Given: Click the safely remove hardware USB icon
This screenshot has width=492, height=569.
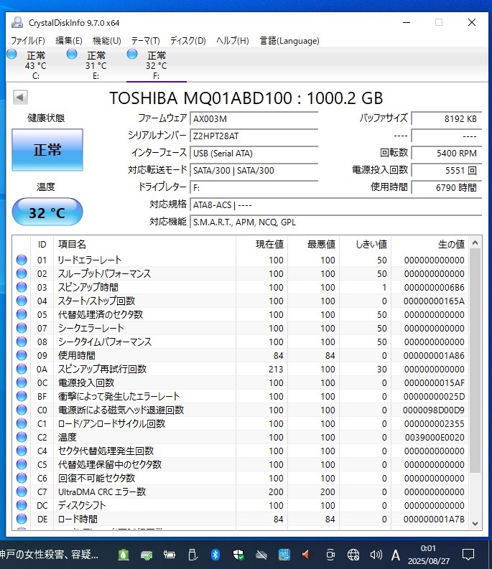Looking at the screenshot, I should 192,555.
